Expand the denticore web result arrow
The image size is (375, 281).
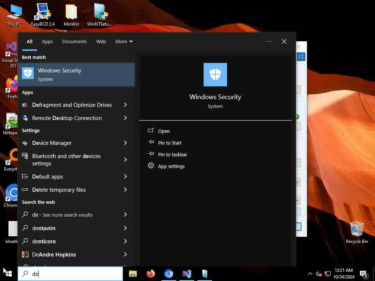125,241
